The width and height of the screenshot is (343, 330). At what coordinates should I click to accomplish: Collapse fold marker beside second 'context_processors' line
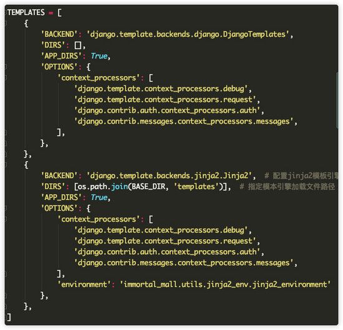click(x=6, y=219)
